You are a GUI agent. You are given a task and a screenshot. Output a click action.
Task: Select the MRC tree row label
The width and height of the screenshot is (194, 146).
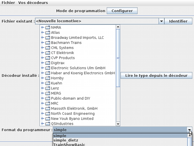pyautogui.click(x=55, y=103)
